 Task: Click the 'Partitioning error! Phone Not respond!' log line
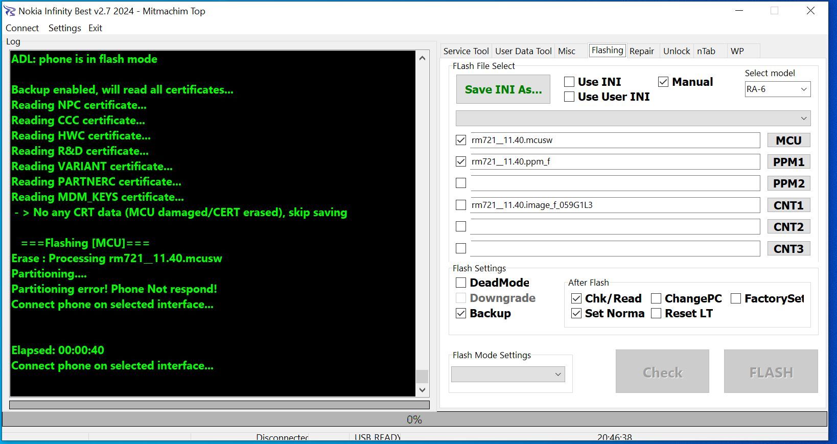pyautogui.click(x=114, y=289)
